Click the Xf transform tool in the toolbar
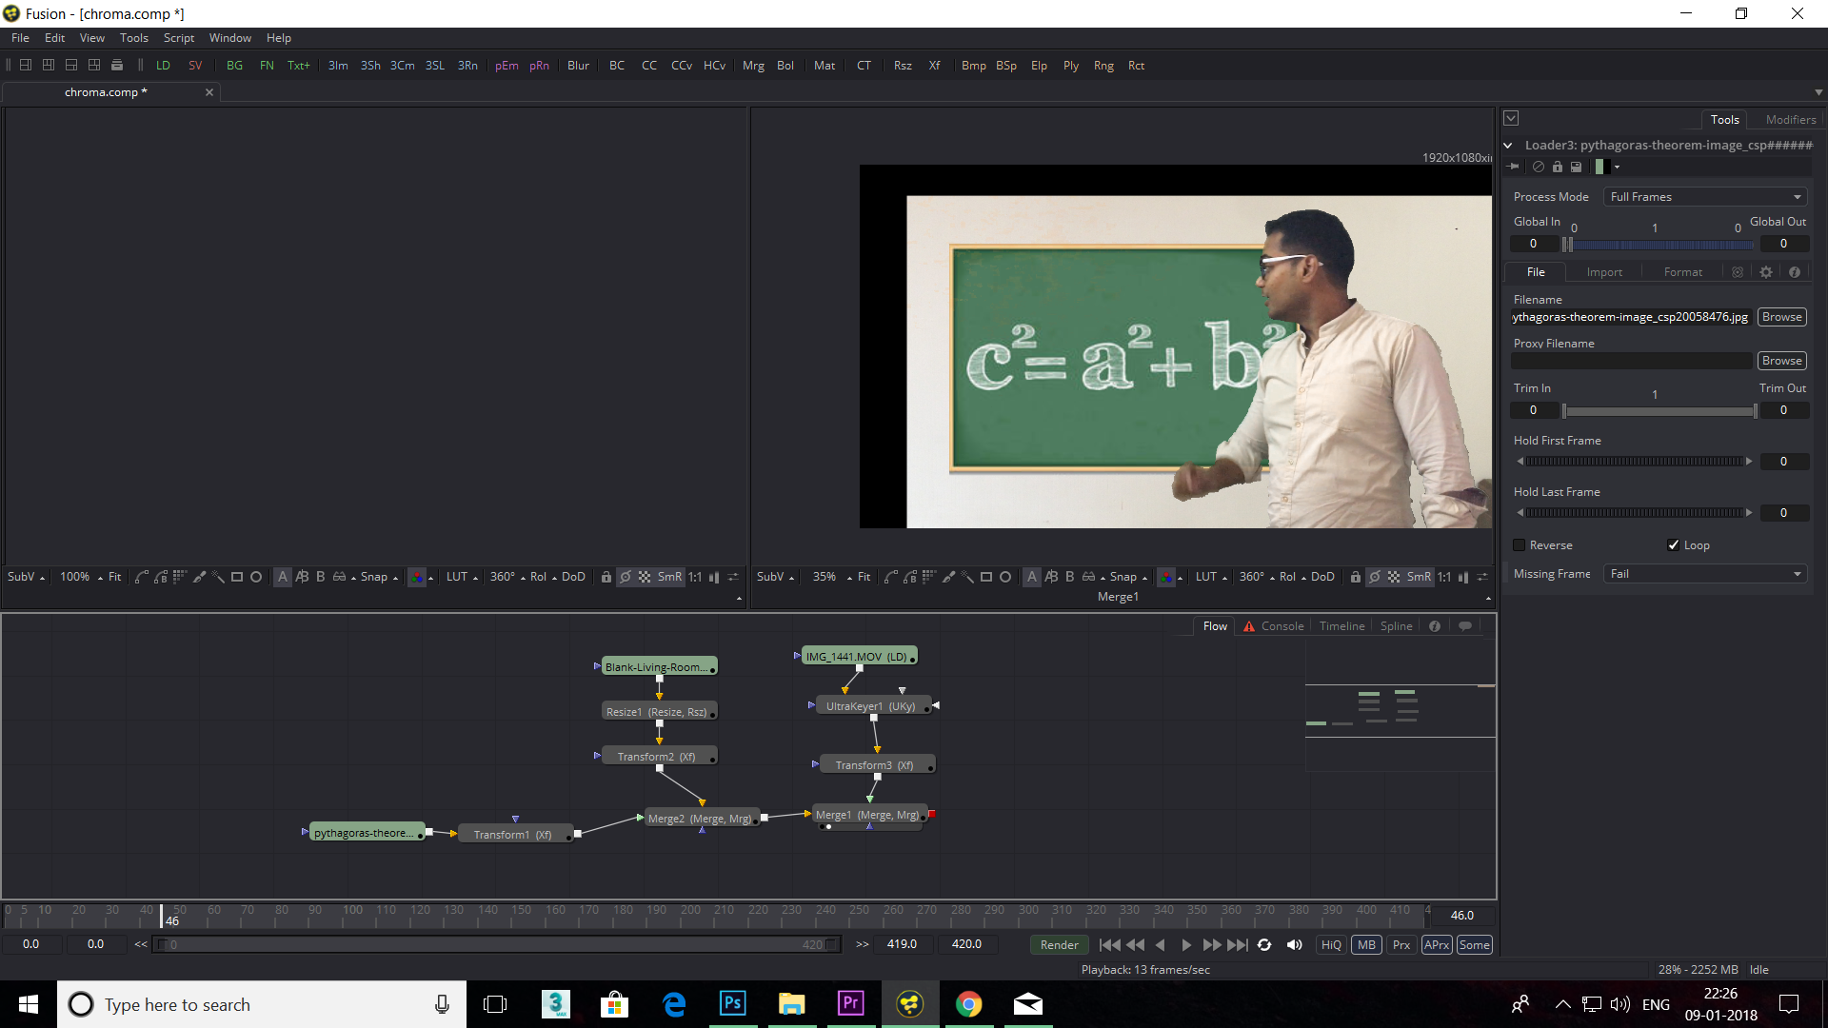Screen dimensions: 1828x1028 click(x=934, y=66)
